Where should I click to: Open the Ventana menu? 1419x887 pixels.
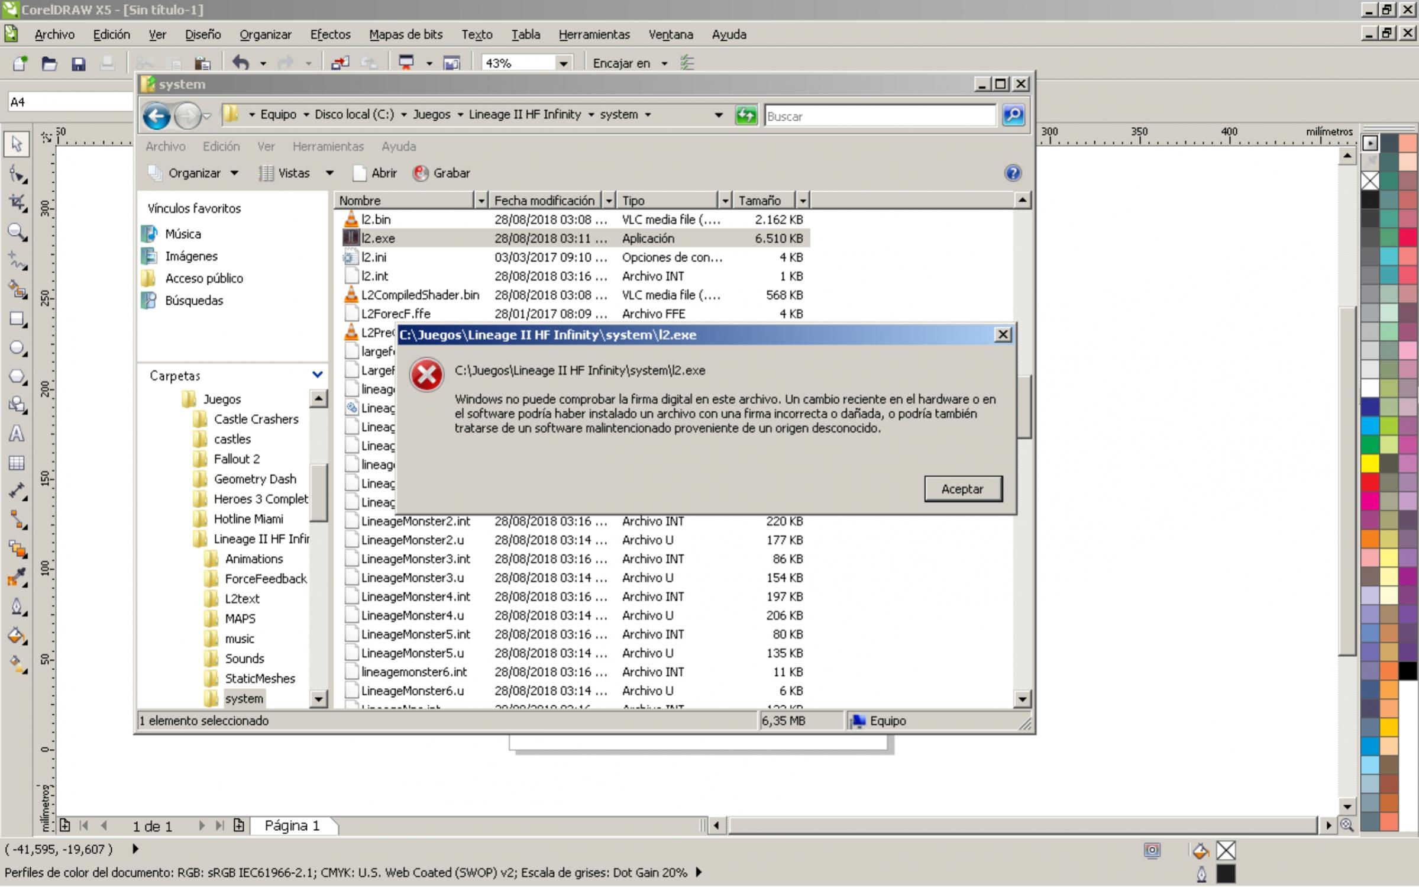click(x=670, y=34)
